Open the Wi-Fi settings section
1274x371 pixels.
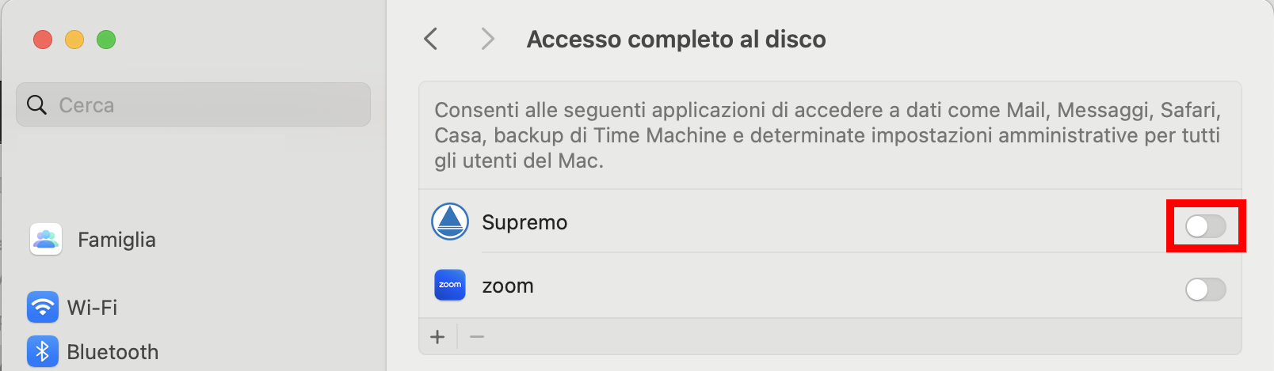(92, 307)
